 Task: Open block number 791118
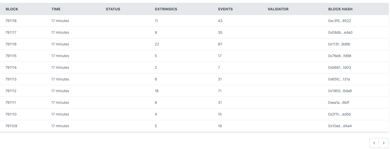pos(11,21)
